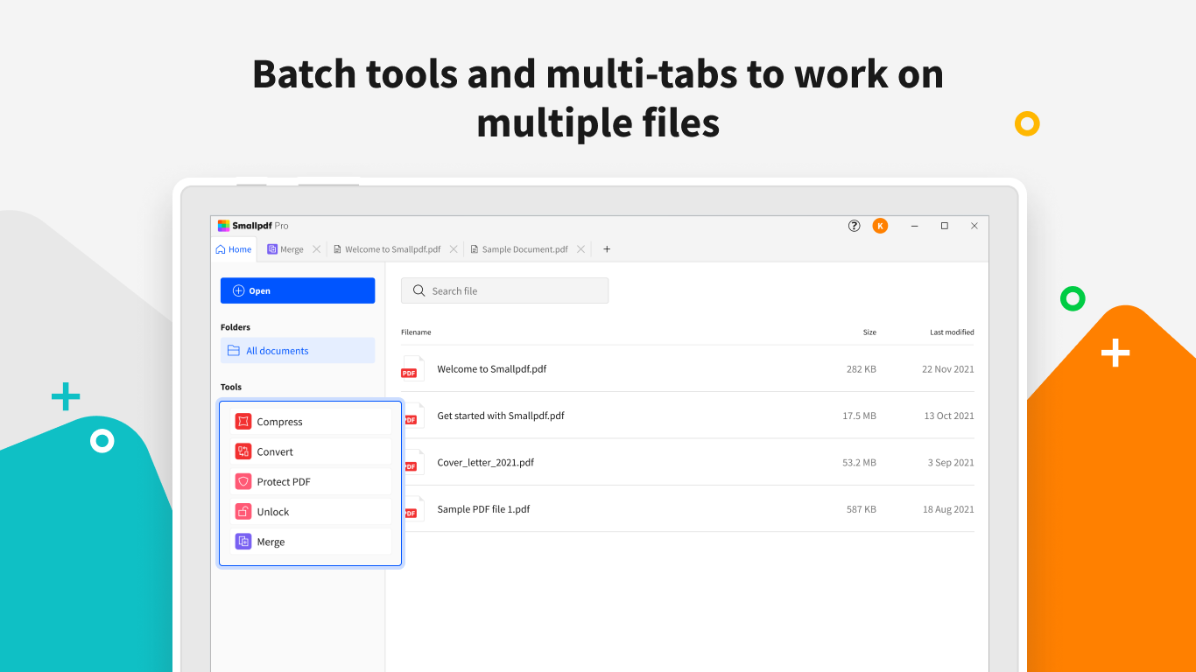Click the red Convert tool icon
The height and width of the screenshot is (672, 1196).
click(x=243, y=451)
